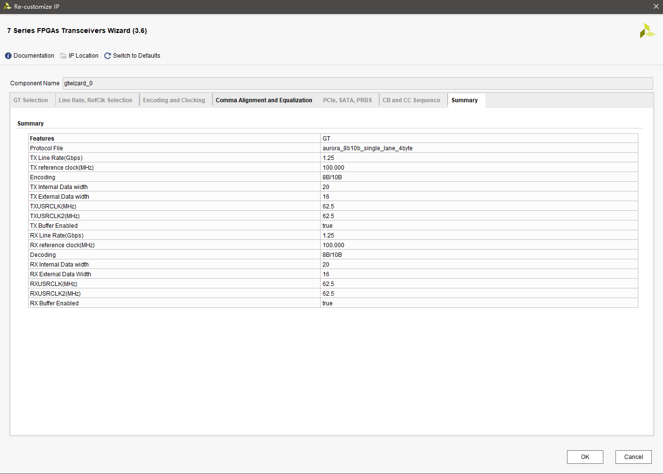Screen dimensions: 663x474
Task: Click the TX Buffer Enabled label
Action: click(54, 226)
